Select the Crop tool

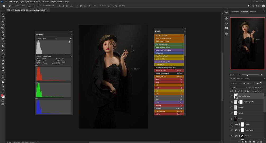click(x=3, y=28)
